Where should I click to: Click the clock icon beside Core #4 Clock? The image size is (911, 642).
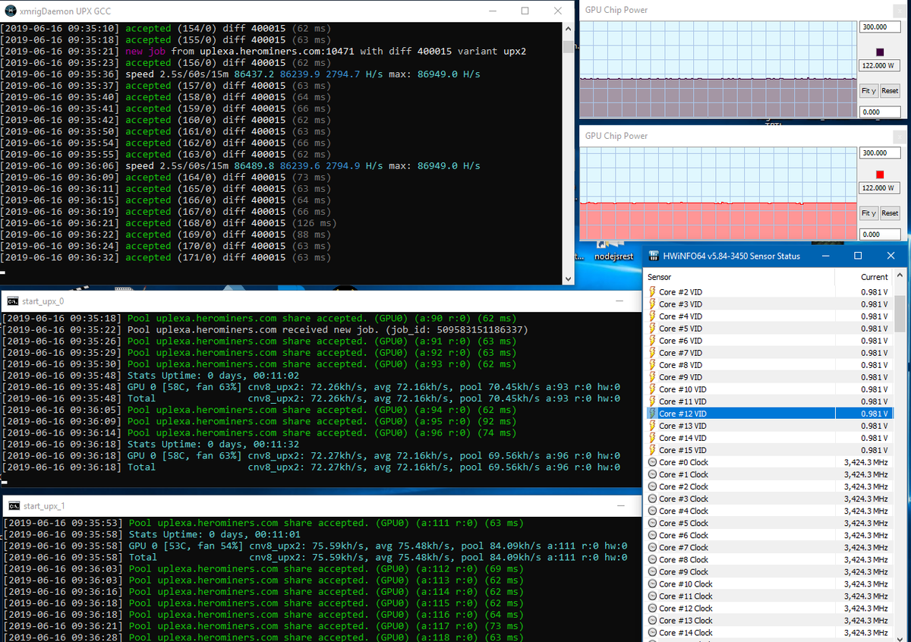click(653, 511)
